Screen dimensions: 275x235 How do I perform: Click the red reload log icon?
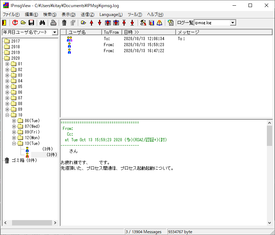coord(15,23)
